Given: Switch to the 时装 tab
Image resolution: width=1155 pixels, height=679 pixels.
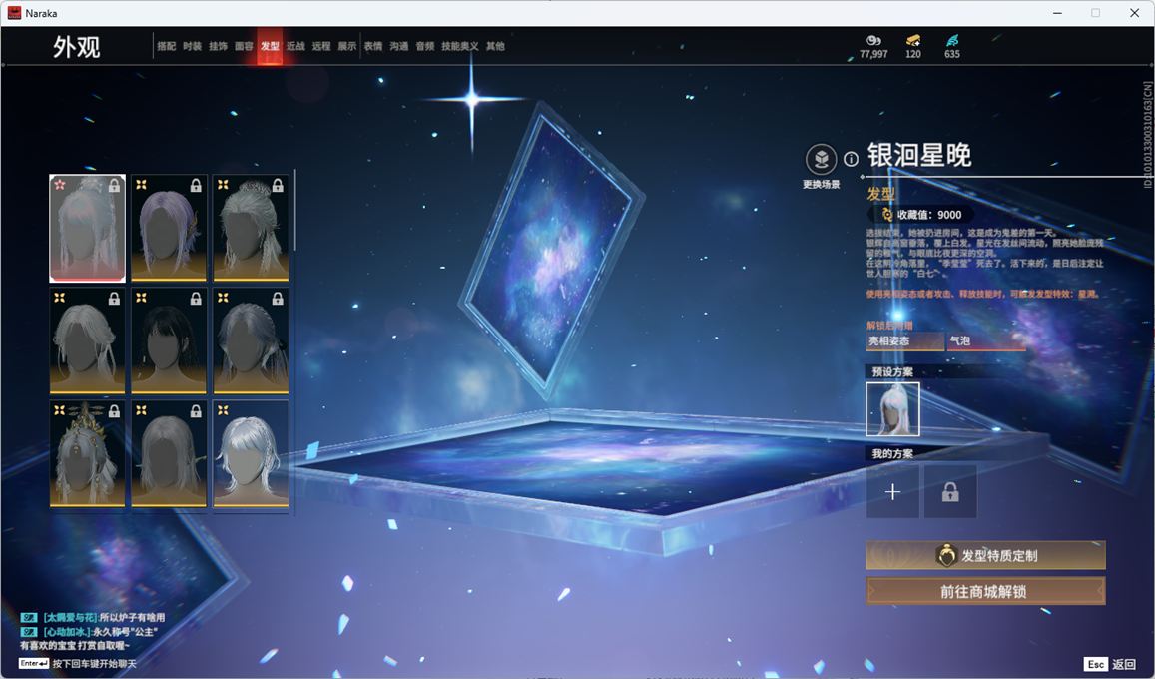Looking at the screenshot, I should click(192, 46).
